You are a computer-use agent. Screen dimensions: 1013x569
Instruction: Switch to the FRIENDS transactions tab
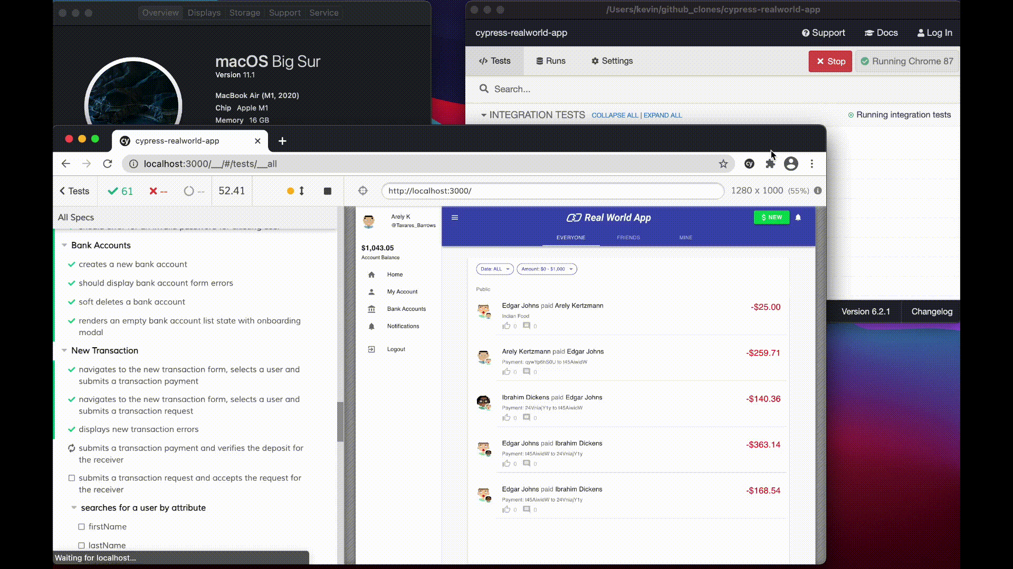[x=628, y=238]
